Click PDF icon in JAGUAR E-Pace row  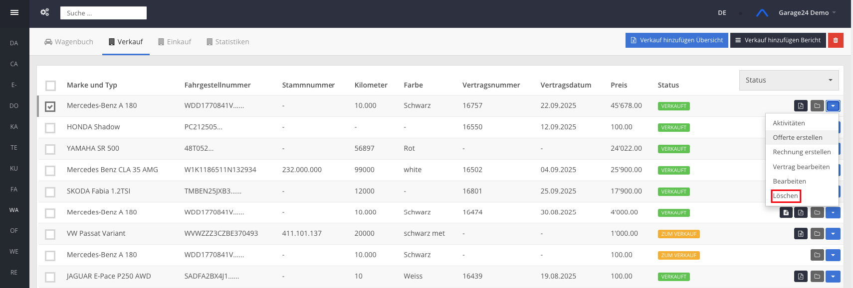(x=801, y=277)
